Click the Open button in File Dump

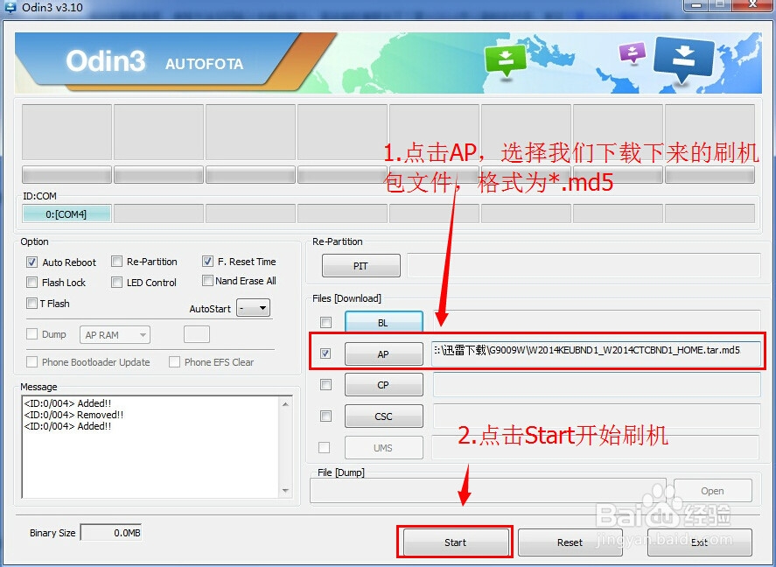pyautogui.click(x=712, y=490)
